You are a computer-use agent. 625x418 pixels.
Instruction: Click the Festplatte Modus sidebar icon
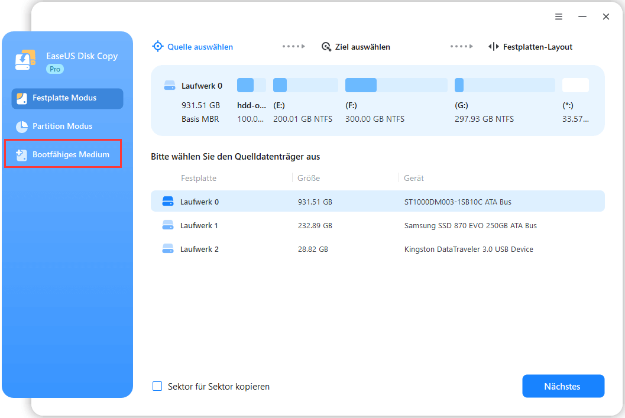[x=22, y=98]
